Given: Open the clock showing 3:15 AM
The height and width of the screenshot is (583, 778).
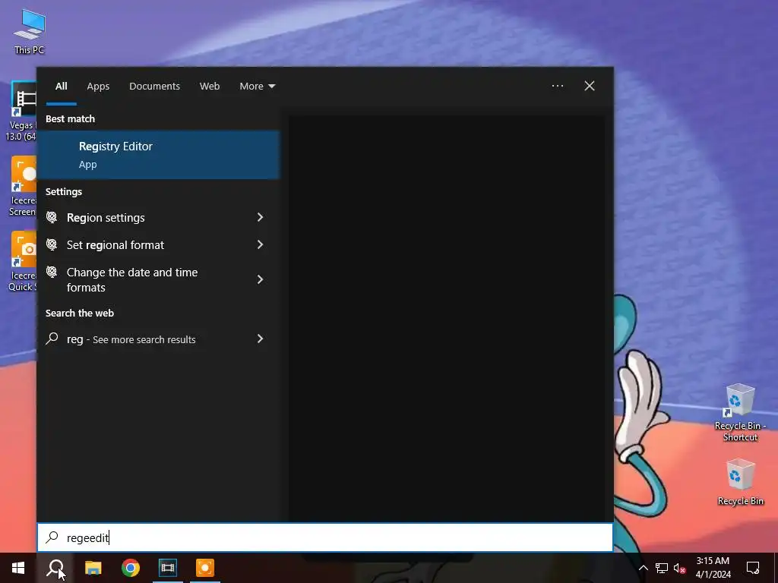Looking at the screenshot, I should coord(713,568).
